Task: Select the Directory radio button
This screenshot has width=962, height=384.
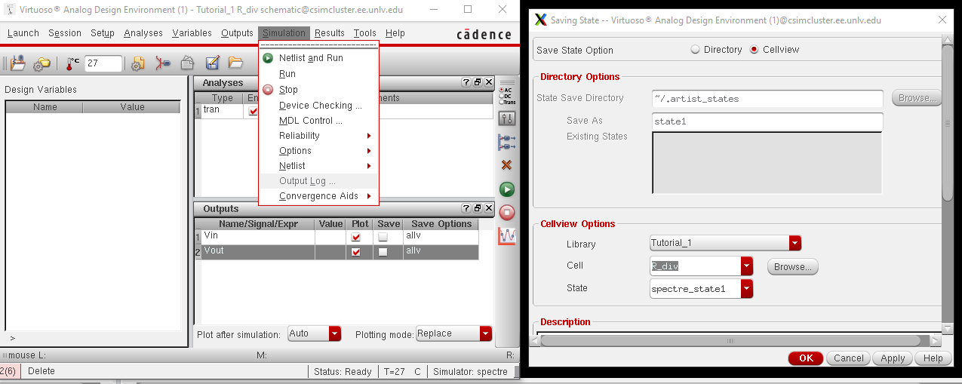Action: click(695, 50)
